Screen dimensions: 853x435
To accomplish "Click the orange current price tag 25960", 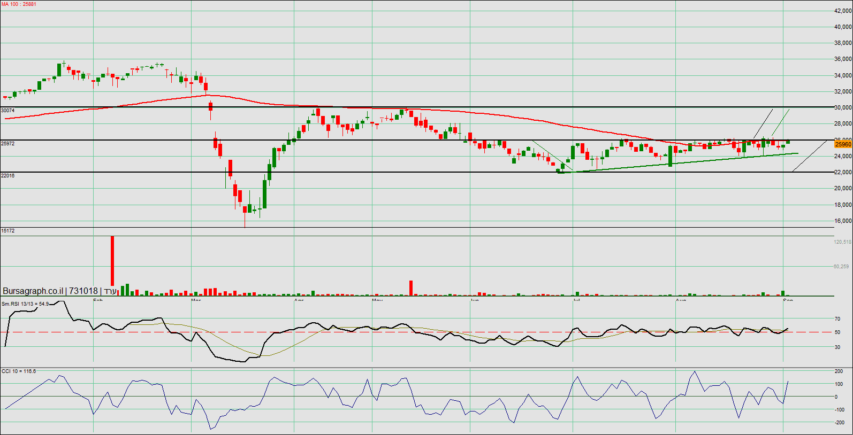I will pyautogui.click(x=843, y=144).
